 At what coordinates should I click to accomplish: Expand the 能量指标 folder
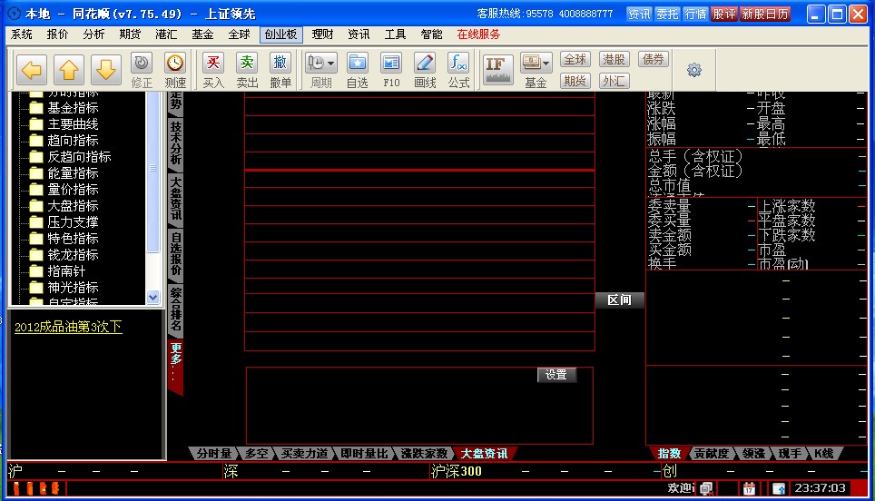(73, 173)
